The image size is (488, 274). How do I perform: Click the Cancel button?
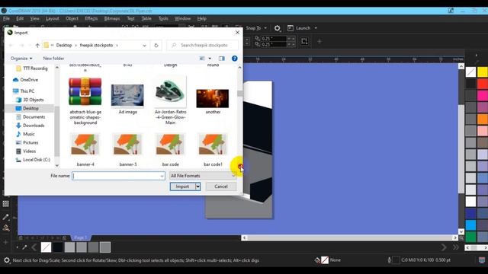(221, 186)
